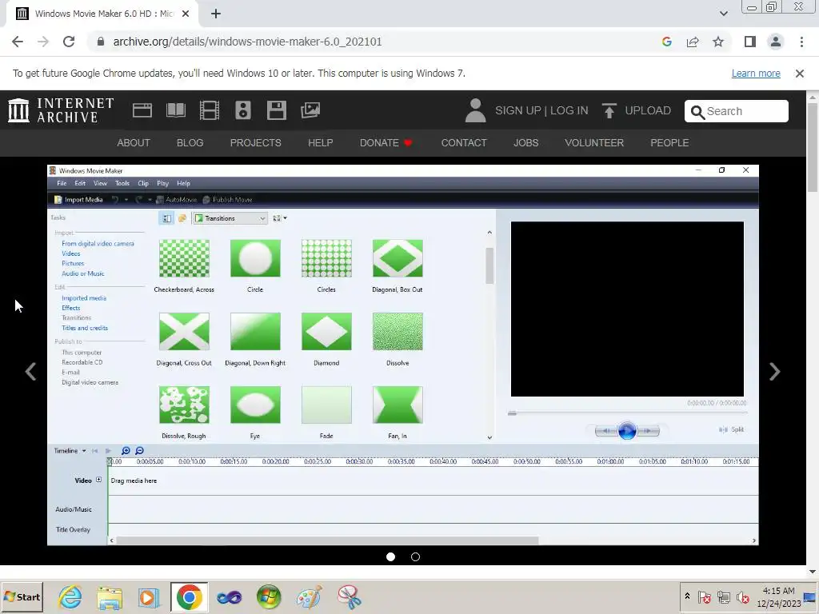This screenshot has width=819, height=614.
Task: Open Paint from the taskbar
Action: coord(309,596)
